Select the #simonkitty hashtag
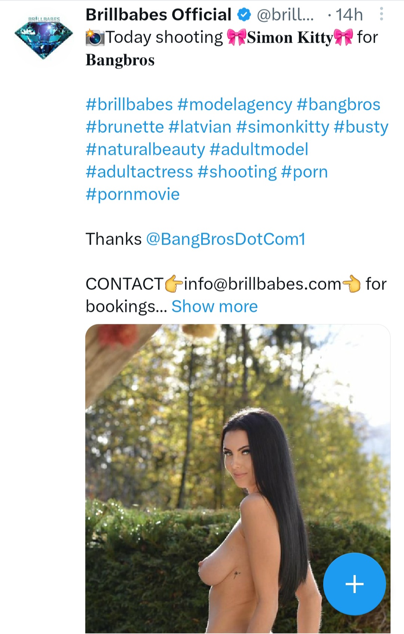 tap(282, 127)
